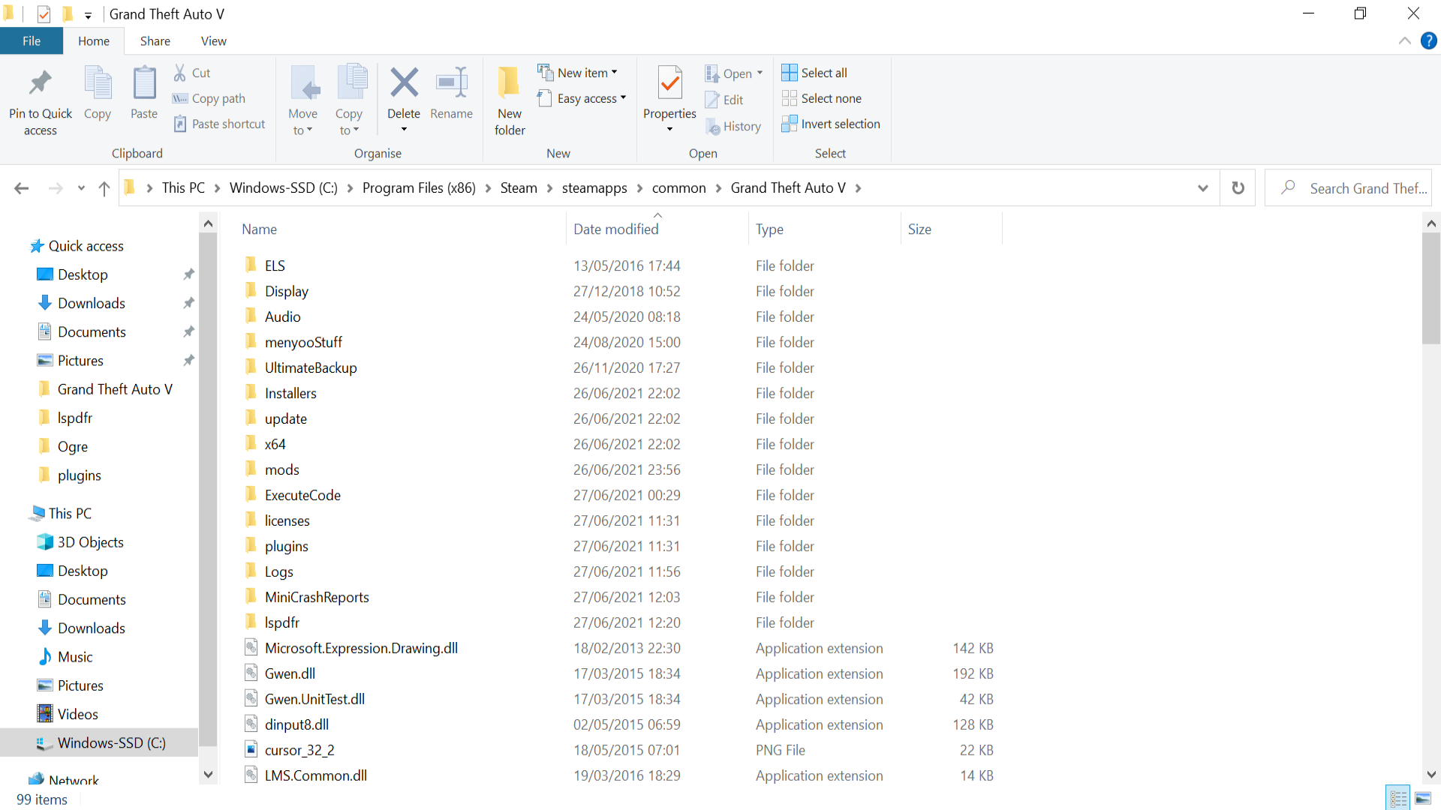Expand the Easy access dropdown
This screenshot has width=1441, height=810.
582,98
